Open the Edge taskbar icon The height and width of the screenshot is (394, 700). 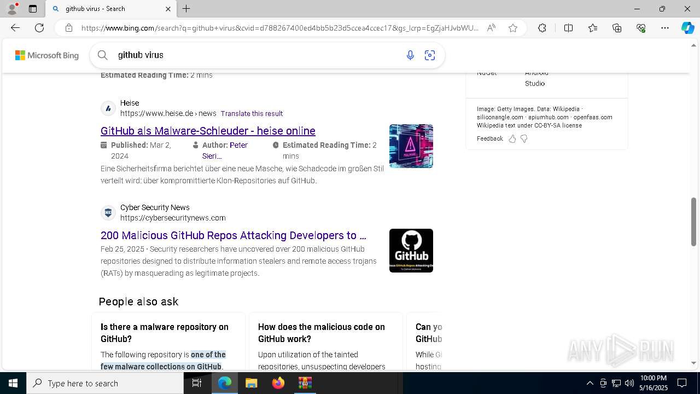pyautogui.click(x=225, y=383)
